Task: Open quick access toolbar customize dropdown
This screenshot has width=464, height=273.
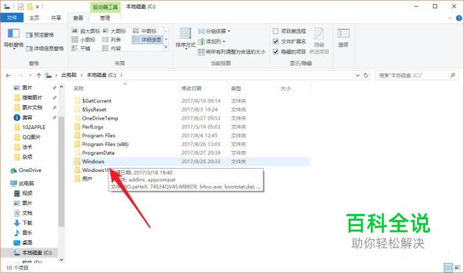Action: 38,7
